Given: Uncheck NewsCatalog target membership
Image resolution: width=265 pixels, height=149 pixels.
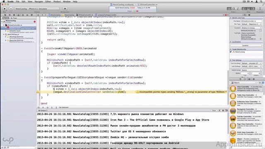Looking at the screenshot, I should tap(231, 52).
